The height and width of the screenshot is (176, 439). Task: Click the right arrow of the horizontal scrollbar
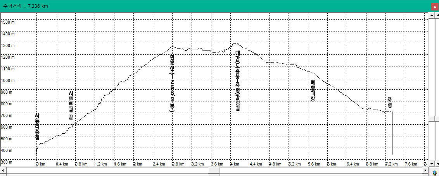[x=425, y=171]
